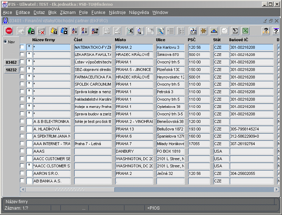Sort ascending with the A-Z icon
The width and height of the screenshot is (282, 215).
point(74,31)
